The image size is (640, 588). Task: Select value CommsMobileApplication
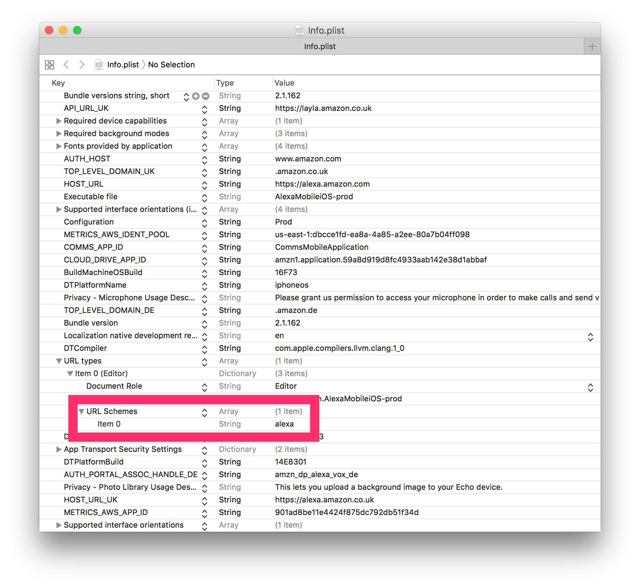322,247
